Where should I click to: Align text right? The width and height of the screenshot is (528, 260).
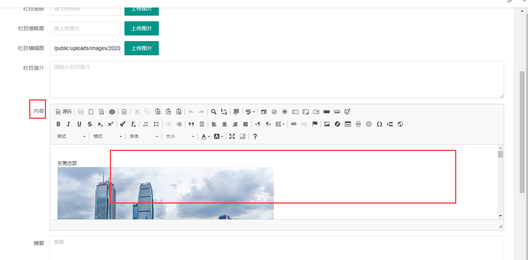pyautogui.click(x=235, y=124)
